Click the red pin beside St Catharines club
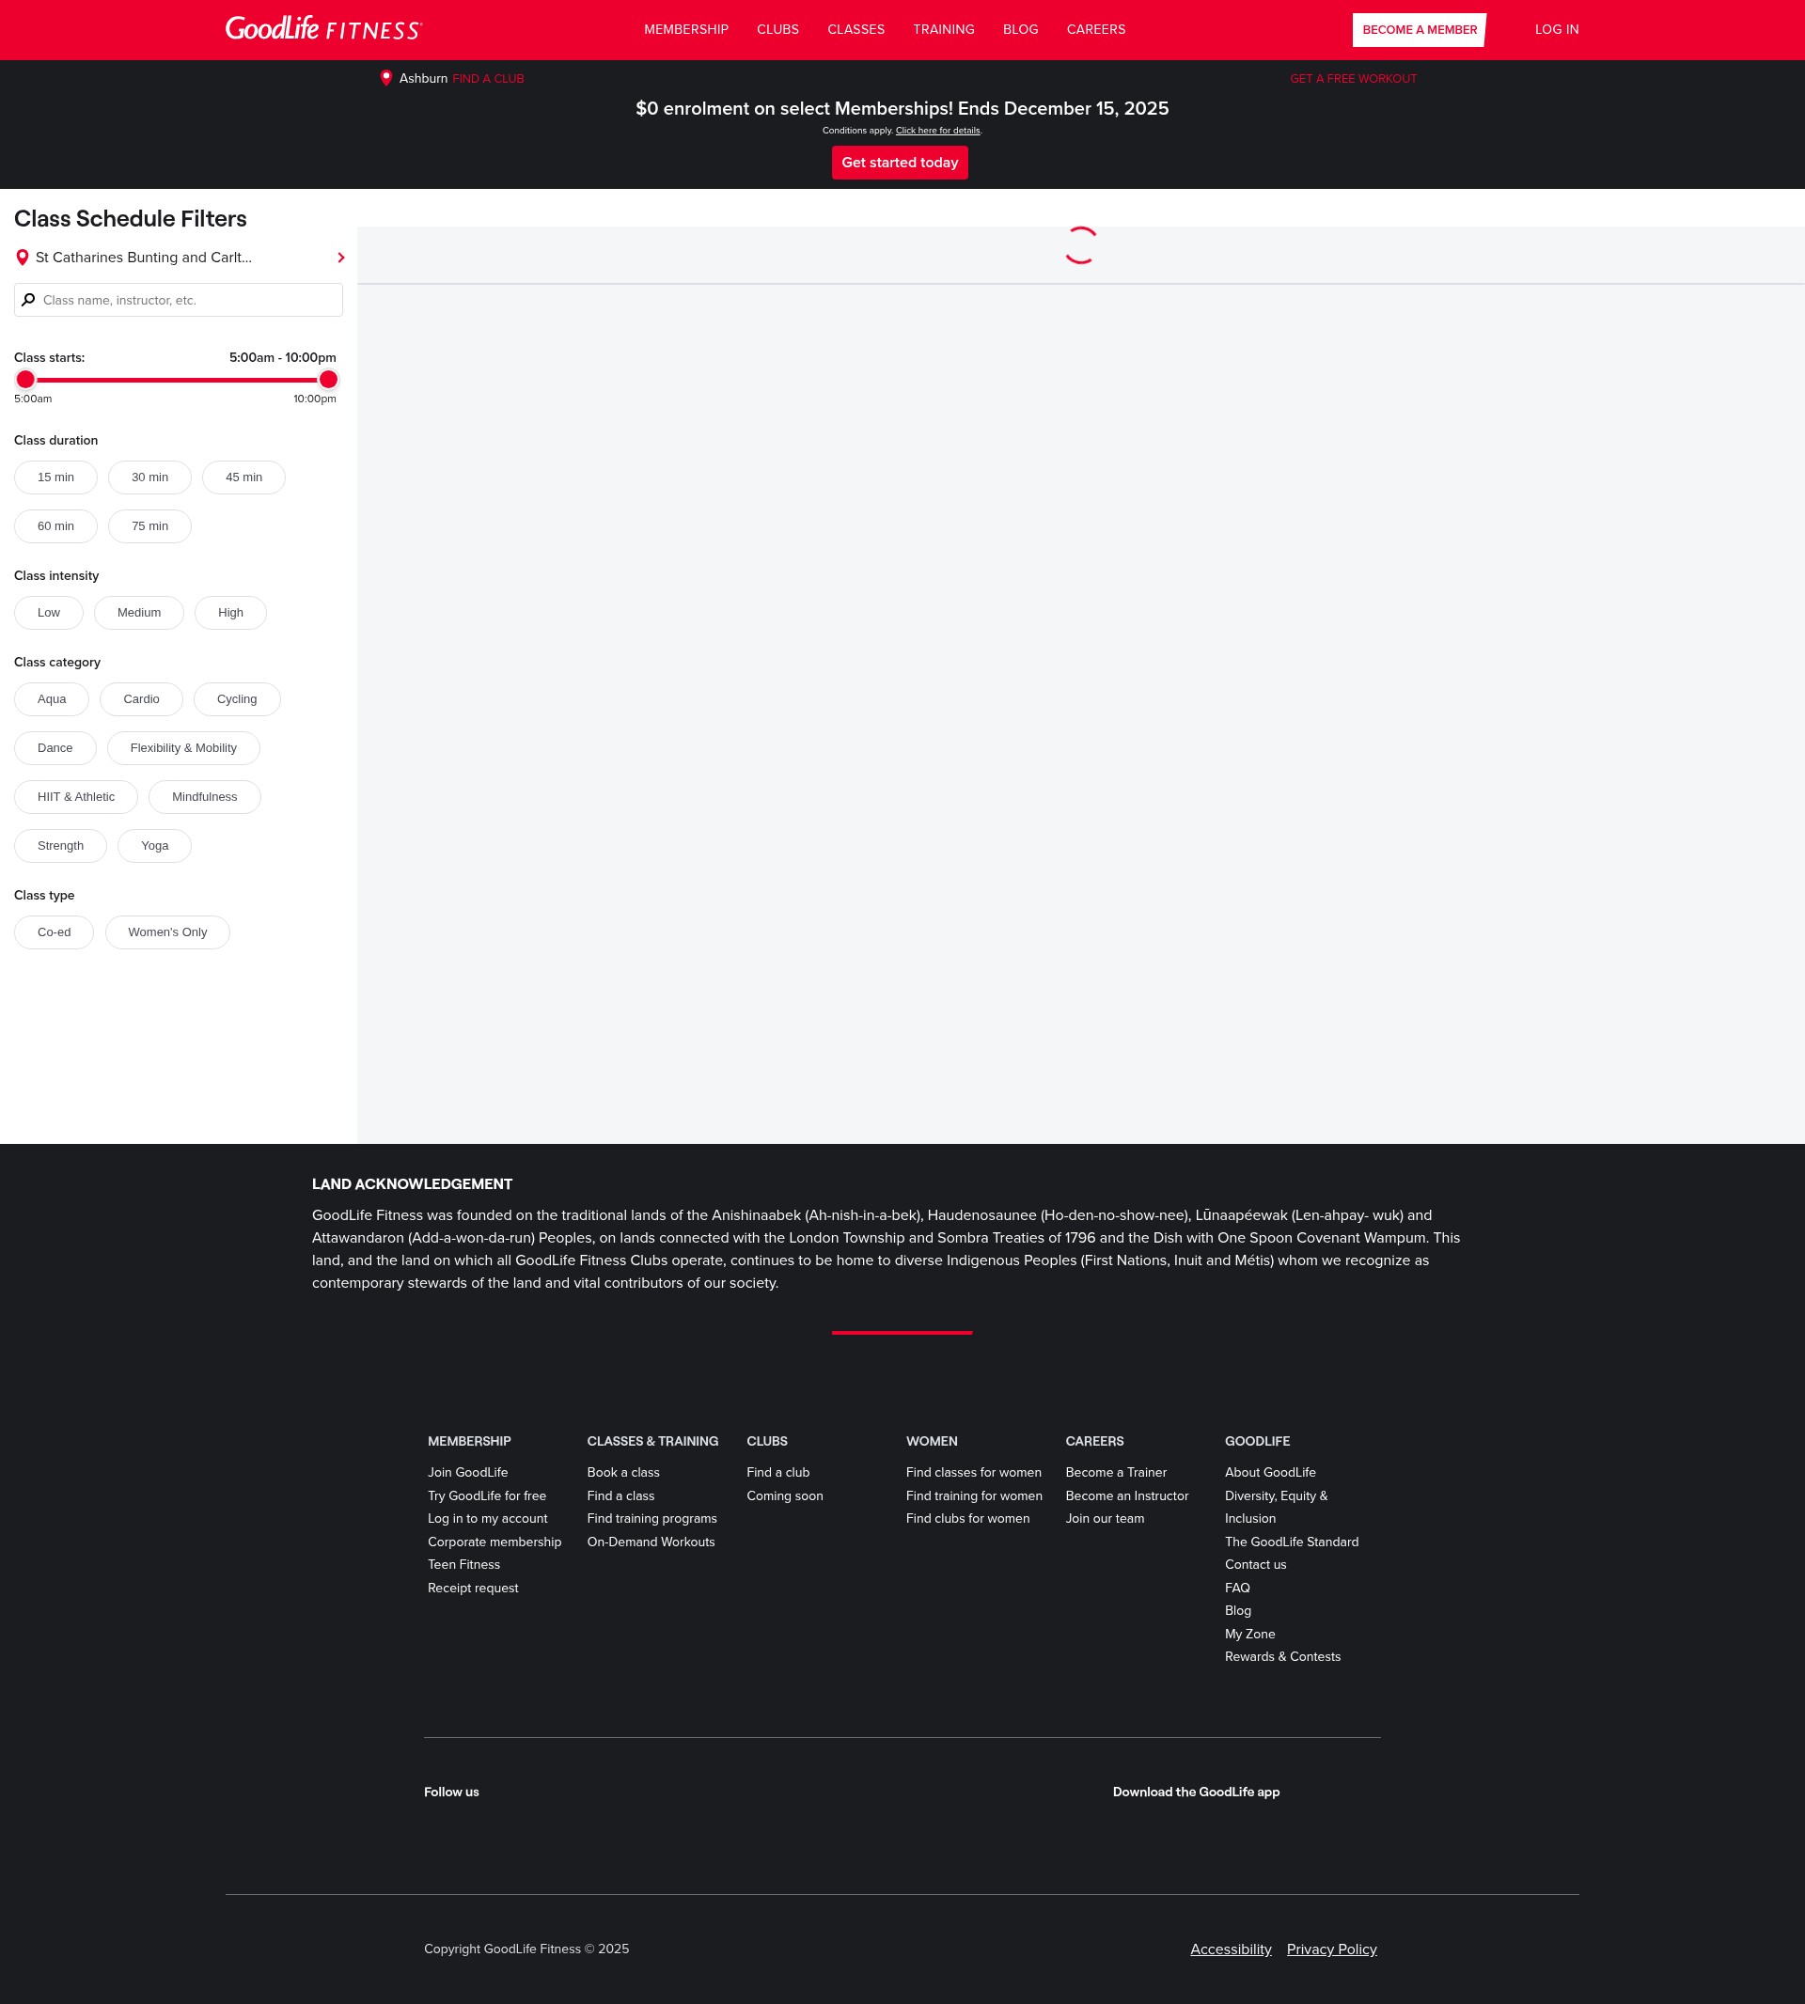 click(x=22, y=258)
